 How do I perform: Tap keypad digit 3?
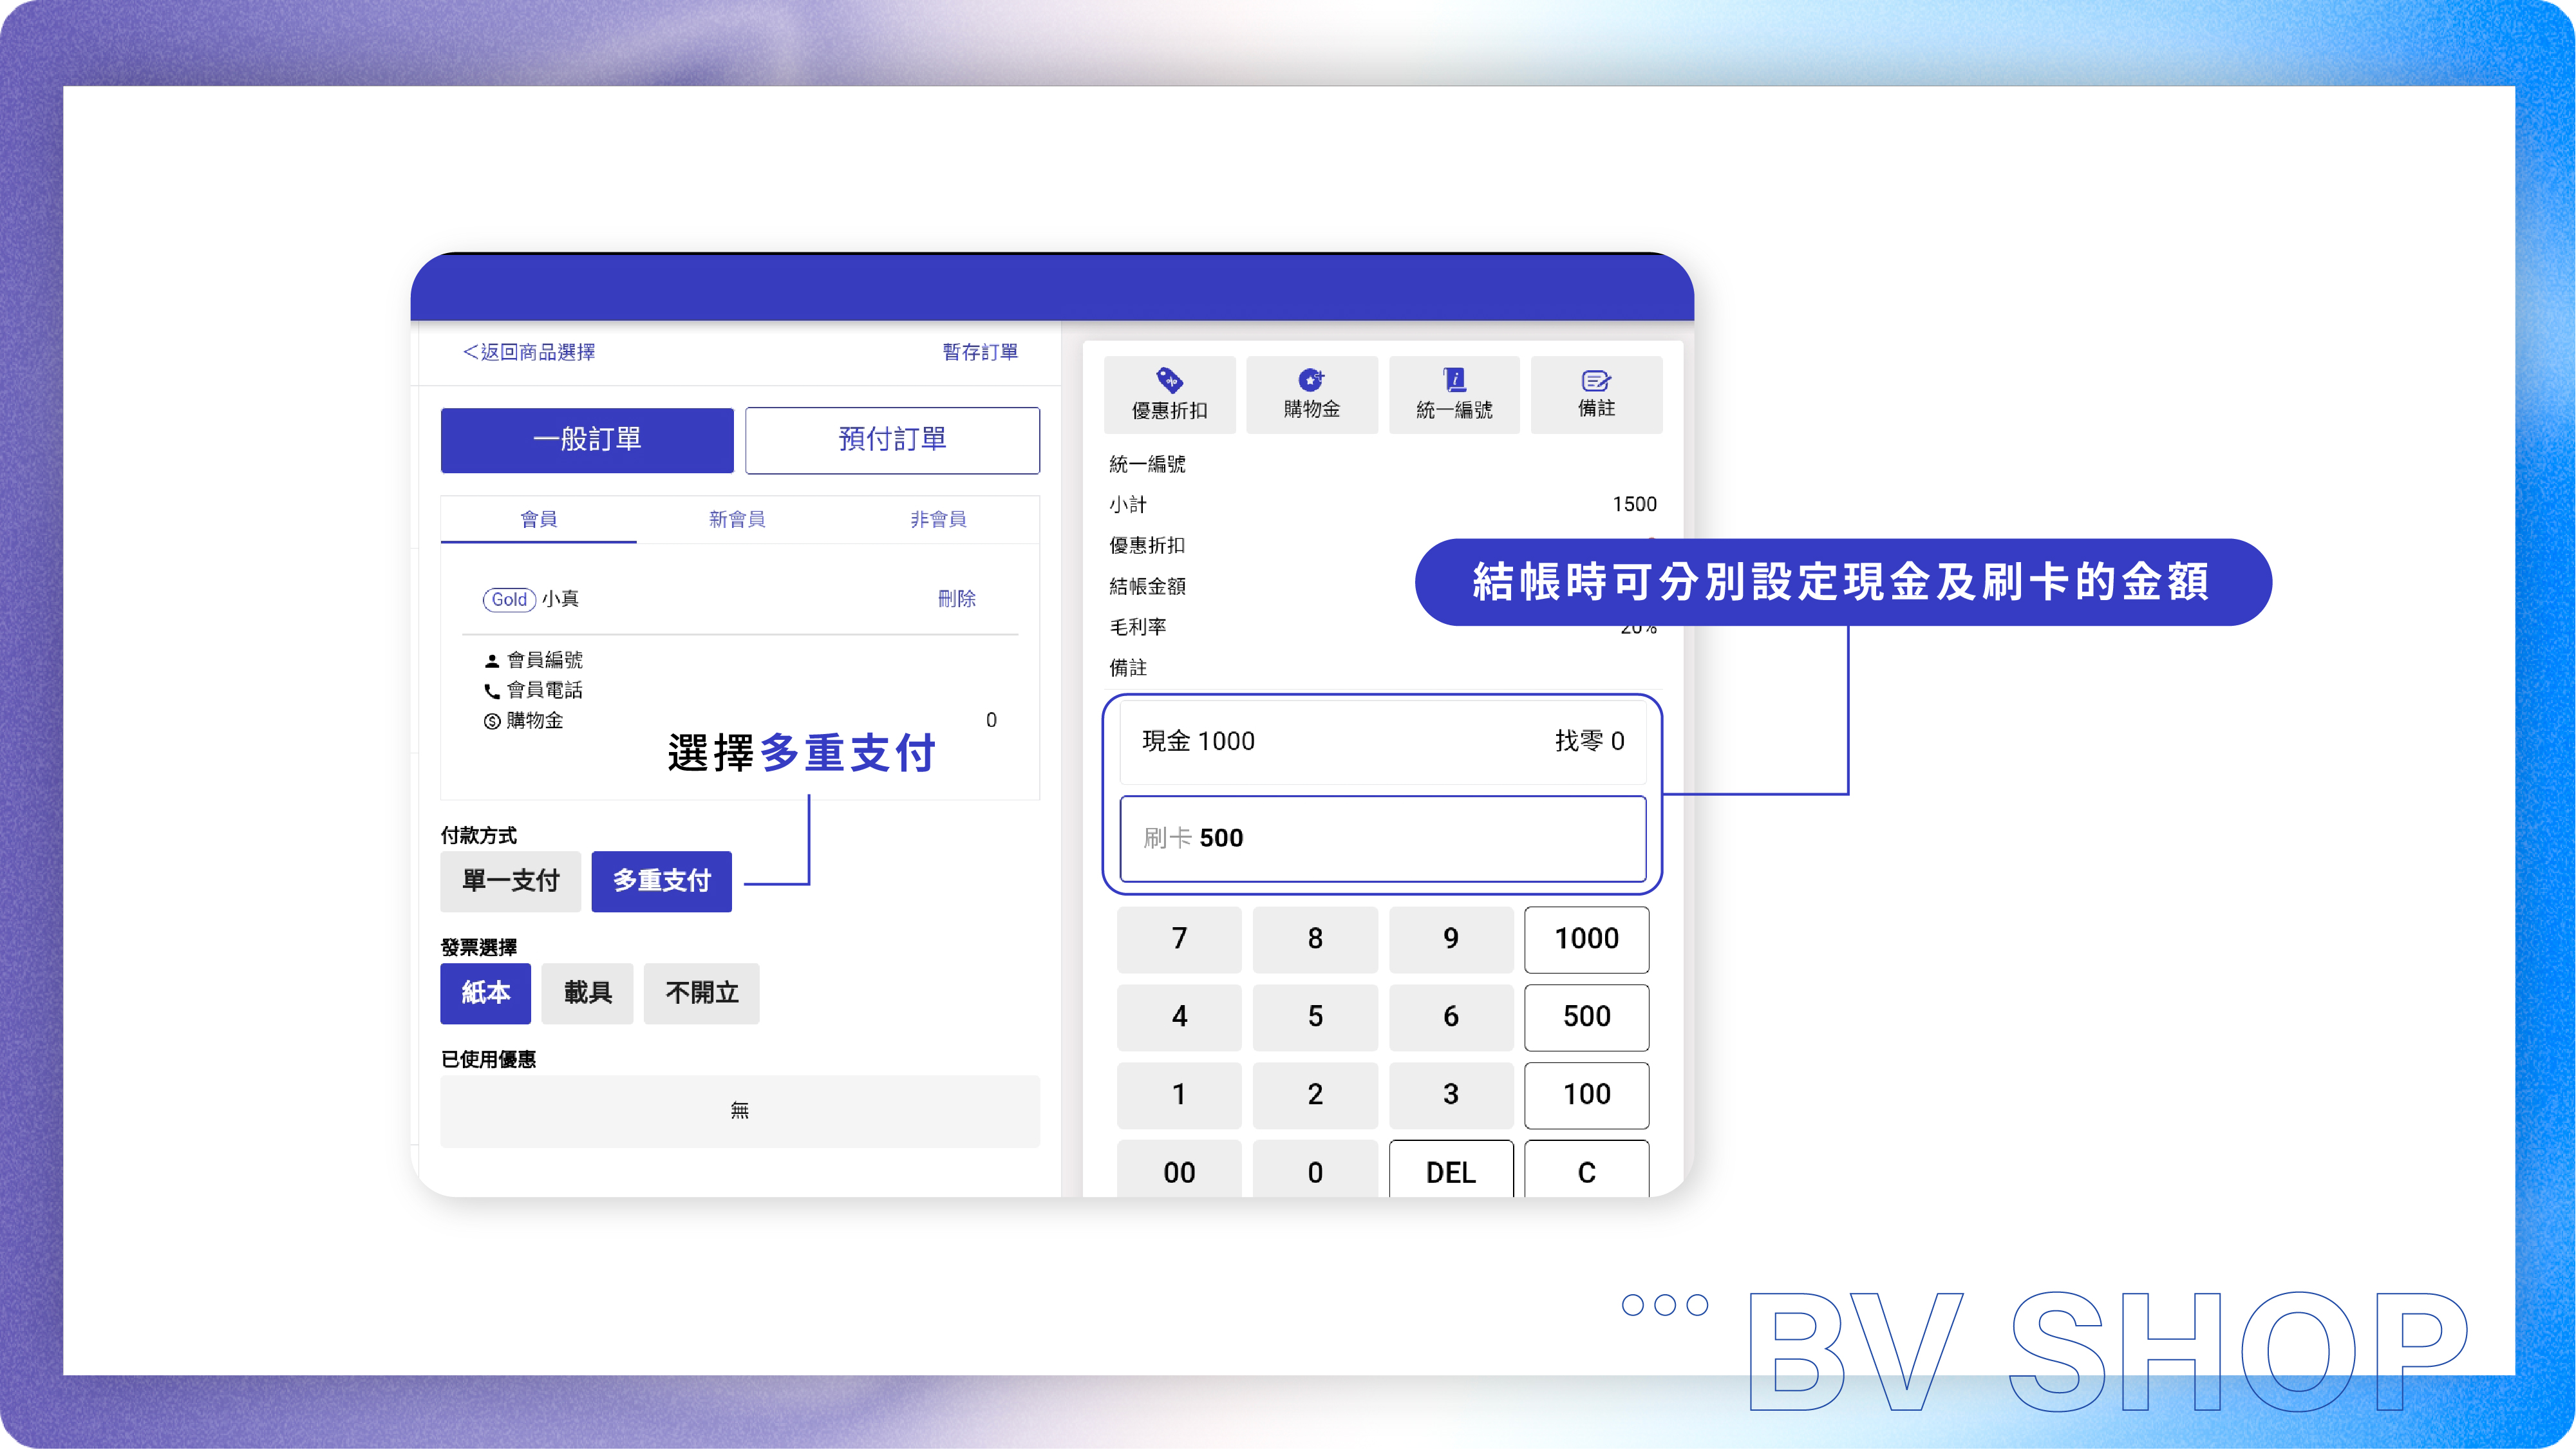1451,1096
